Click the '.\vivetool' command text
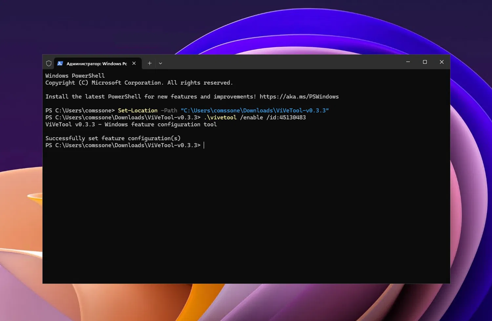 [220, 117]
